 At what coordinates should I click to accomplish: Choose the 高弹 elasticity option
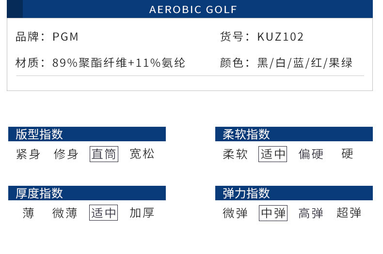(x=311, y=213)
